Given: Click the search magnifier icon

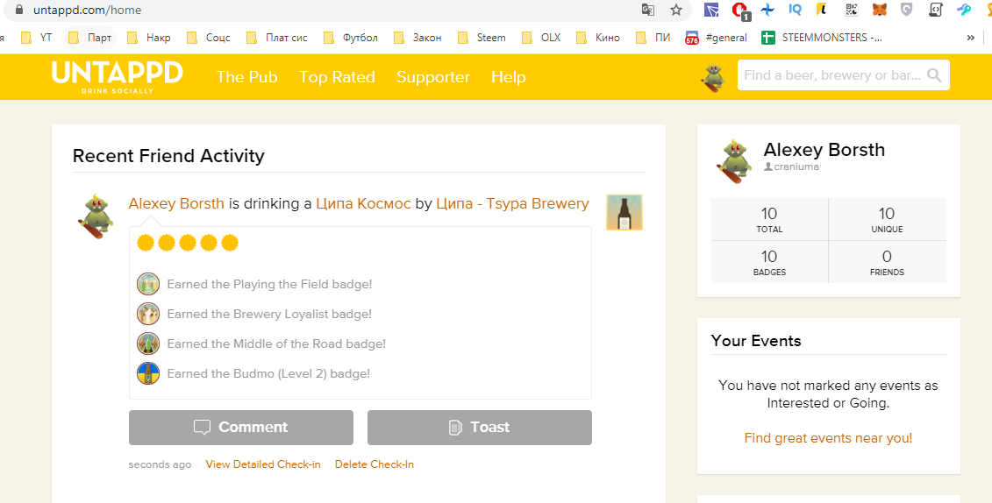Looking at the screenshot, I should (935, 76).
